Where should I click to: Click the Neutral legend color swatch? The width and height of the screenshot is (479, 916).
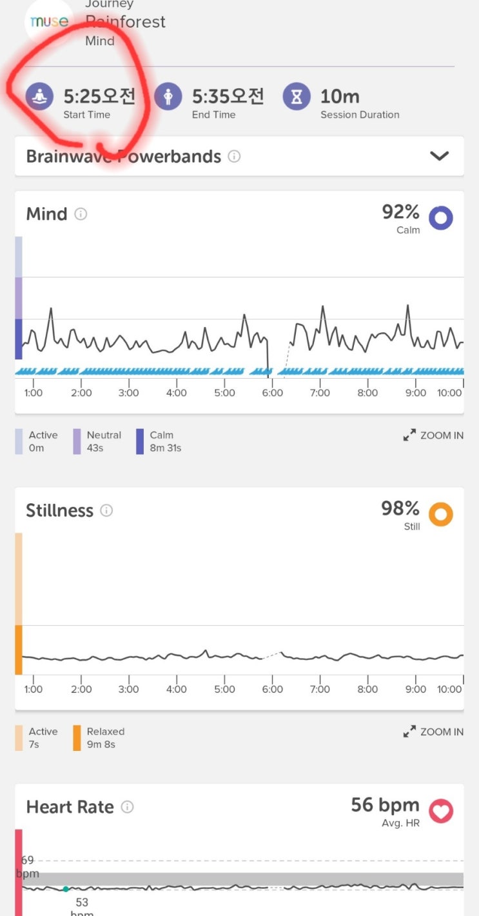click(x=77, y=441)
